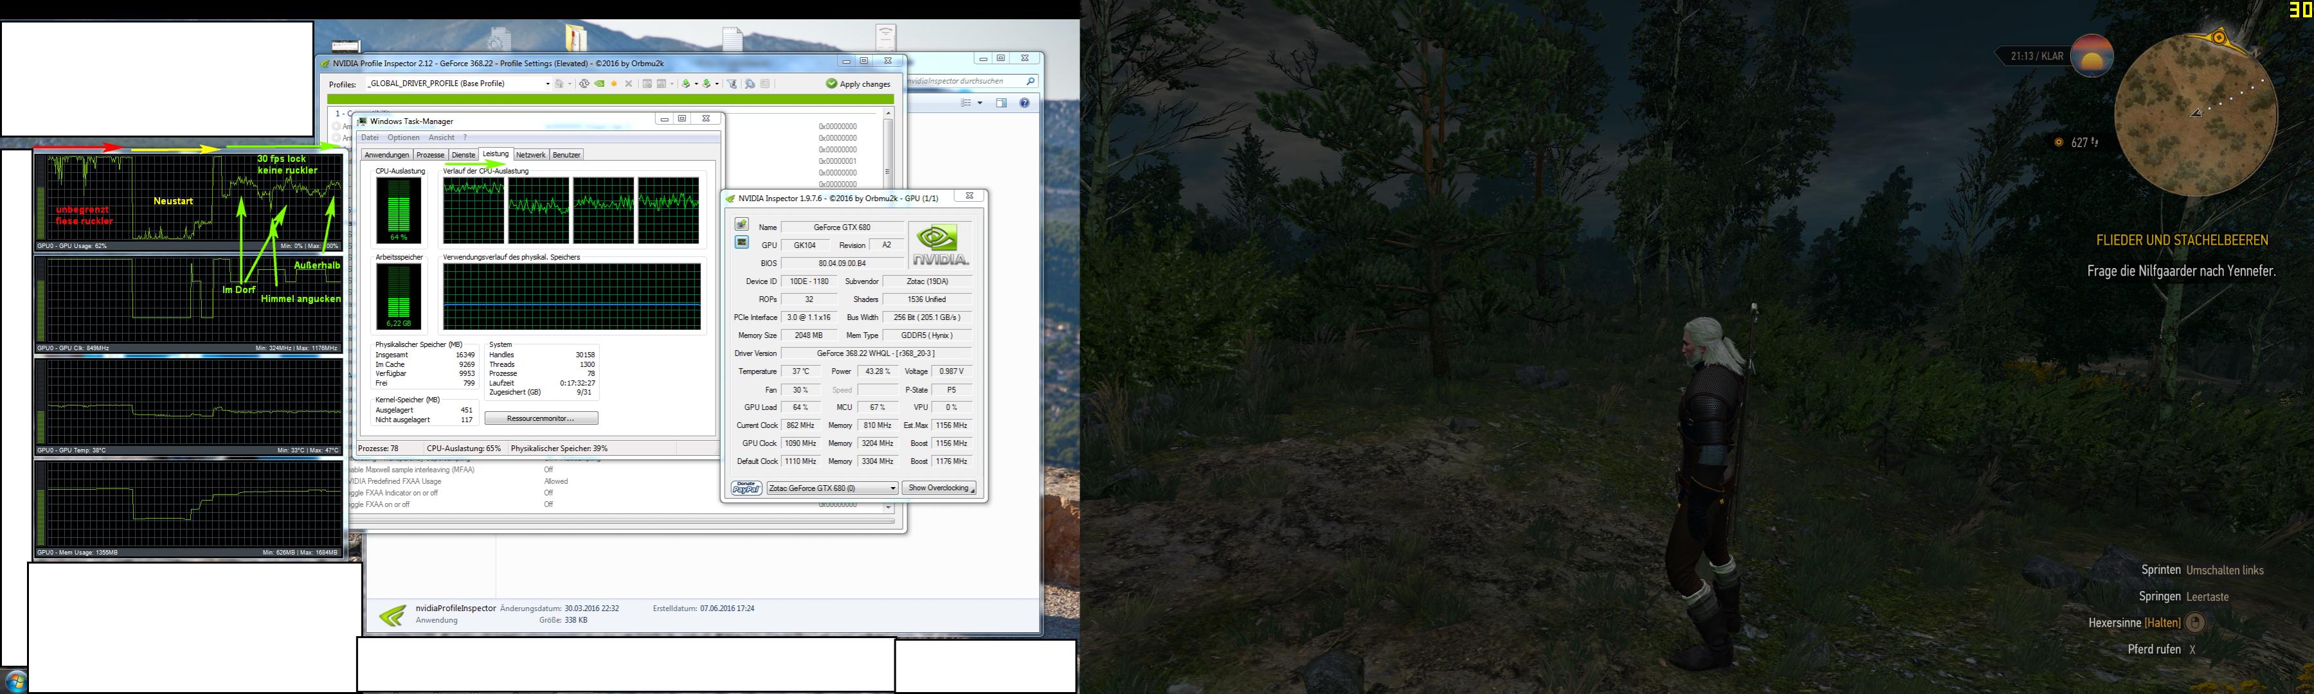Click the Ressourcenmonitor button
Viewport: 2314px width, 694px height.
541,418
